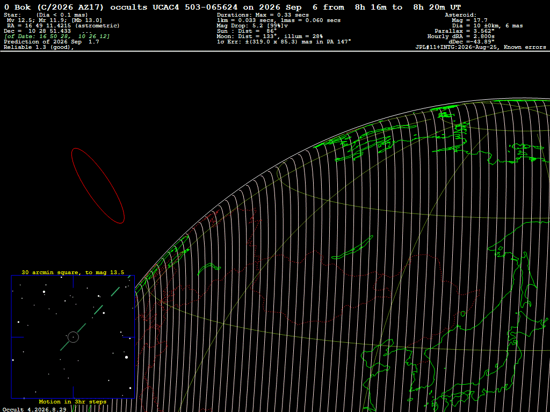Click the Lake Baikal green outline
The image size is (550, 412).
[352, 248]
